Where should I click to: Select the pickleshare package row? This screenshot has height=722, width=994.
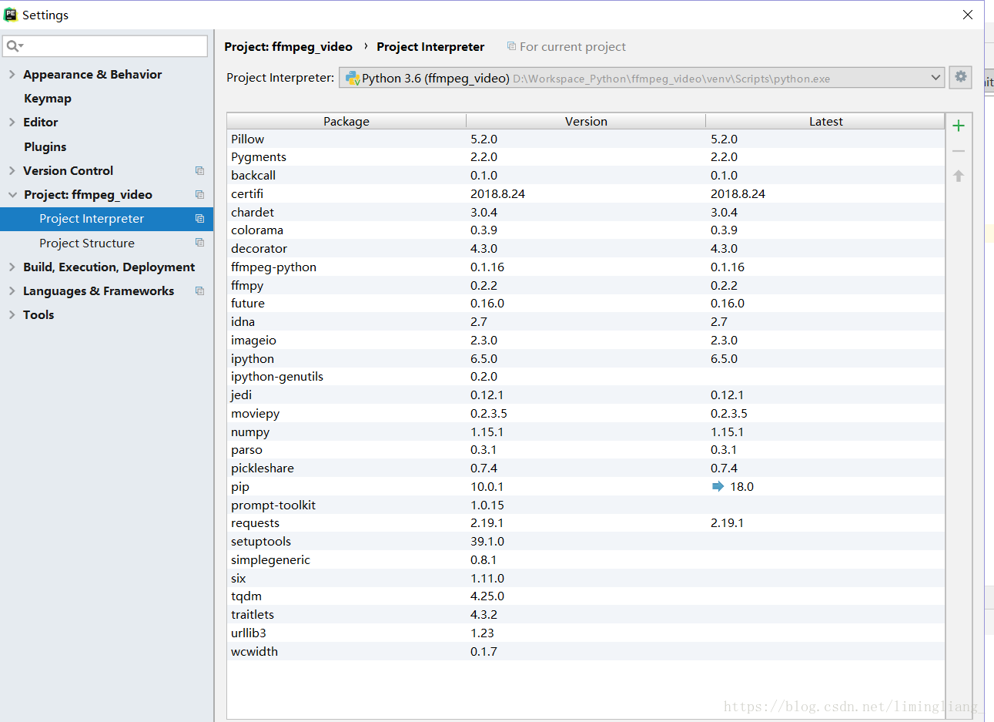586,468
